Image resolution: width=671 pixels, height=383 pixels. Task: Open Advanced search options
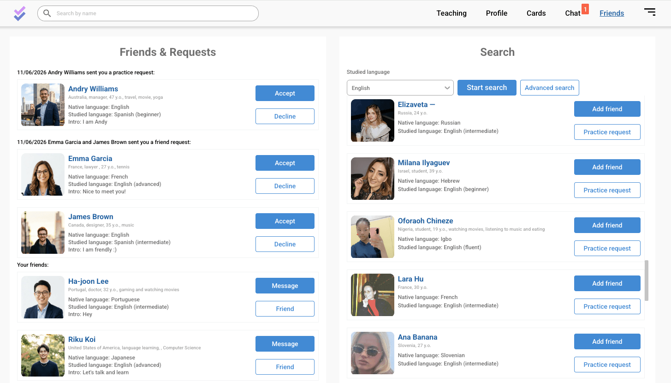549,88
